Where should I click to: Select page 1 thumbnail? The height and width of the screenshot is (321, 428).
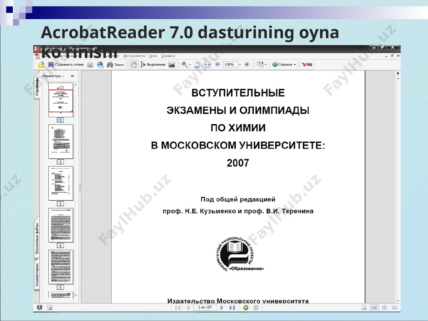click(61, 100)
